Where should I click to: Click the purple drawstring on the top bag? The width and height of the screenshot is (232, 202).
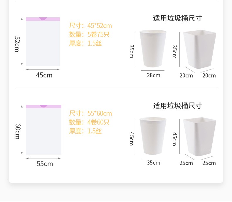tap(43, 19)
